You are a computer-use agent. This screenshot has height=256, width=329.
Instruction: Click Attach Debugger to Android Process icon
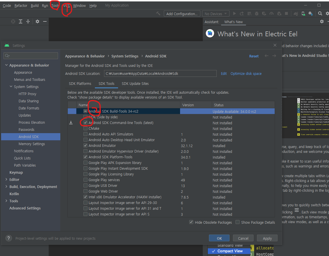(279, 14)
